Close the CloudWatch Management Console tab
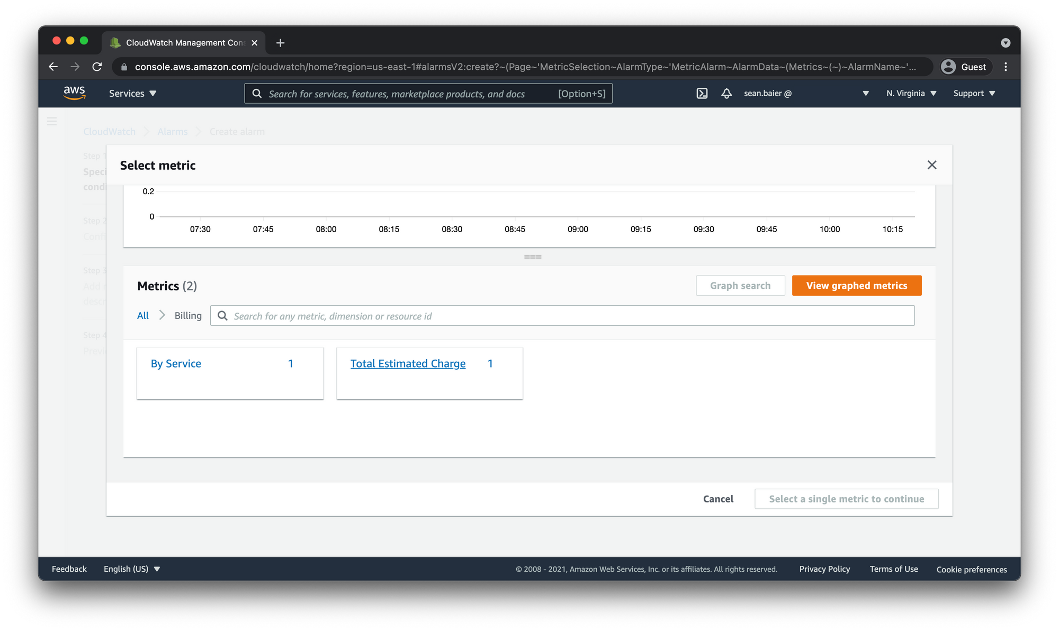Screen dimensions: 1059x631 [255, 43]
